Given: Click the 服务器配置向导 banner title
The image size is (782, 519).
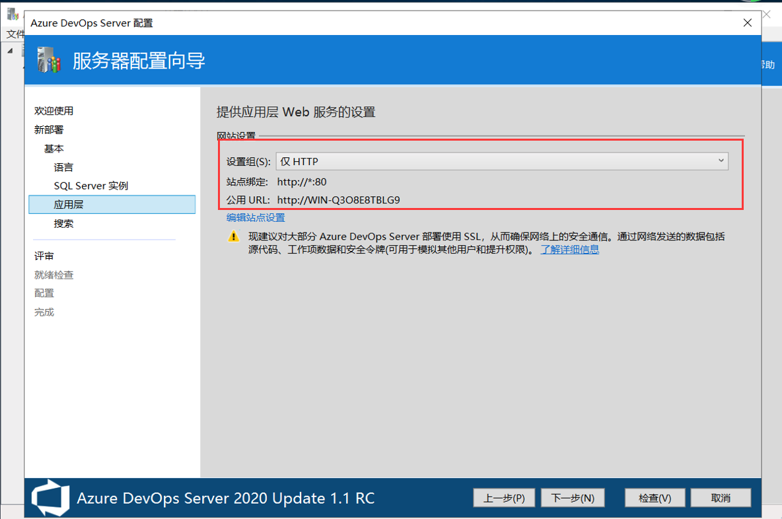Looking at the screenshot, I should 139,61.
